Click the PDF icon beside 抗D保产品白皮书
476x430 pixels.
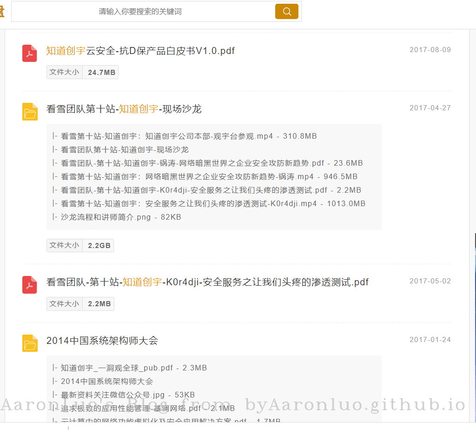pyautogui.click(x=30, y=54)
